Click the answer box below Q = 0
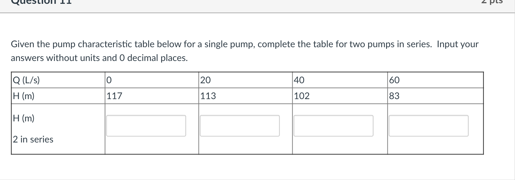The height and width of the screenshot is (180, 515). (146, 125)
